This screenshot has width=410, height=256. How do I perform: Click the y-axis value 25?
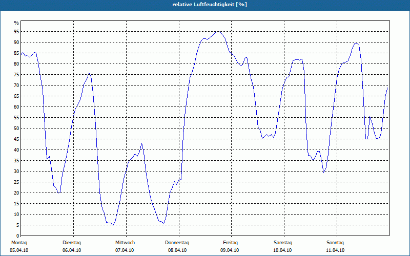[16, 182]
